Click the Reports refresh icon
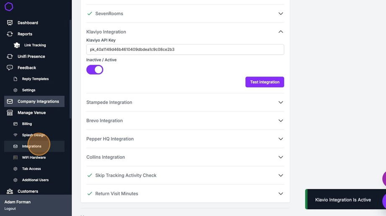Viewport: 386px width, 216px height. pyautogui.click(x=10, y=34)
